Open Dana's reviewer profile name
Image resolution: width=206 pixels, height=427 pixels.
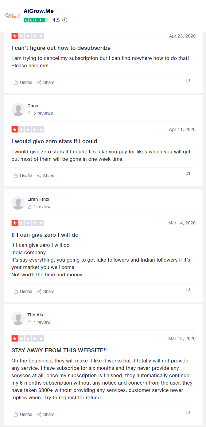pos(33,106)
